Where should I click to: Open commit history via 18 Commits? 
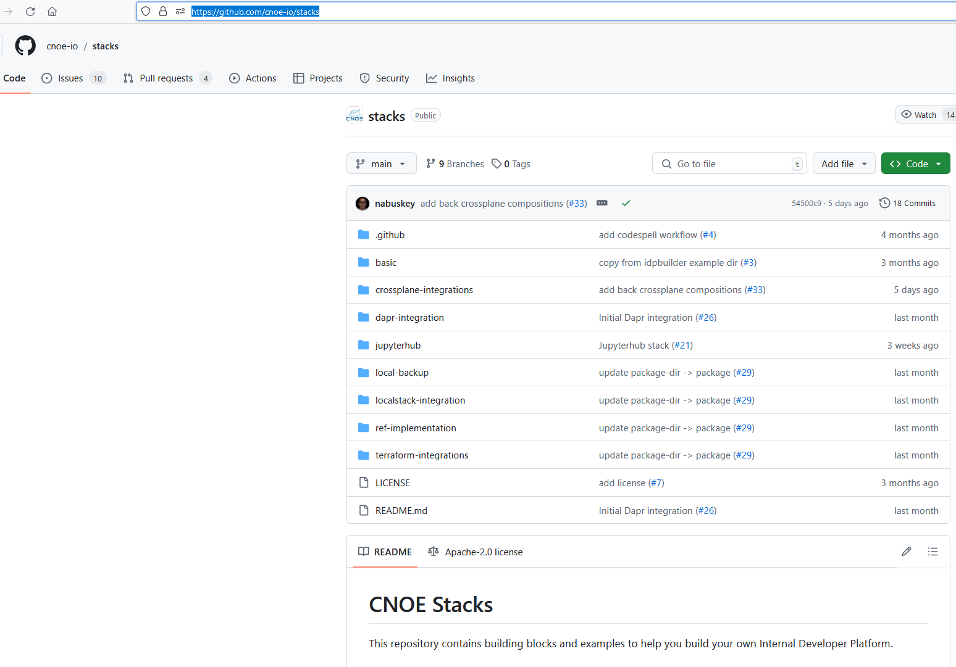click(x=907, y=203)
